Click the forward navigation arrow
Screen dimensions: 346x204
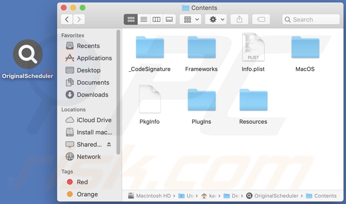(x=79, y=19)
